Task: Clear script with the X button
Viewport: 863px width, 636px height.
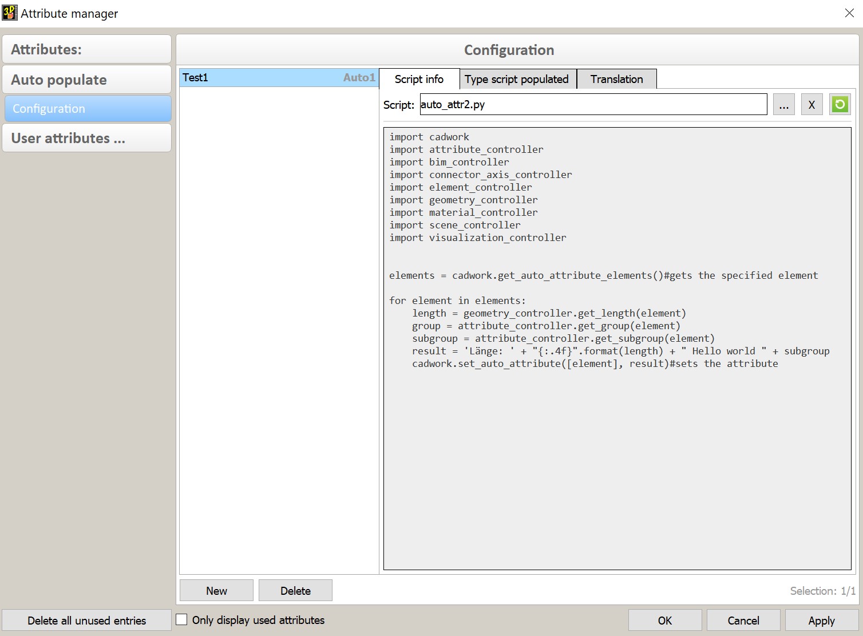Action: click(x=811, y=104)
